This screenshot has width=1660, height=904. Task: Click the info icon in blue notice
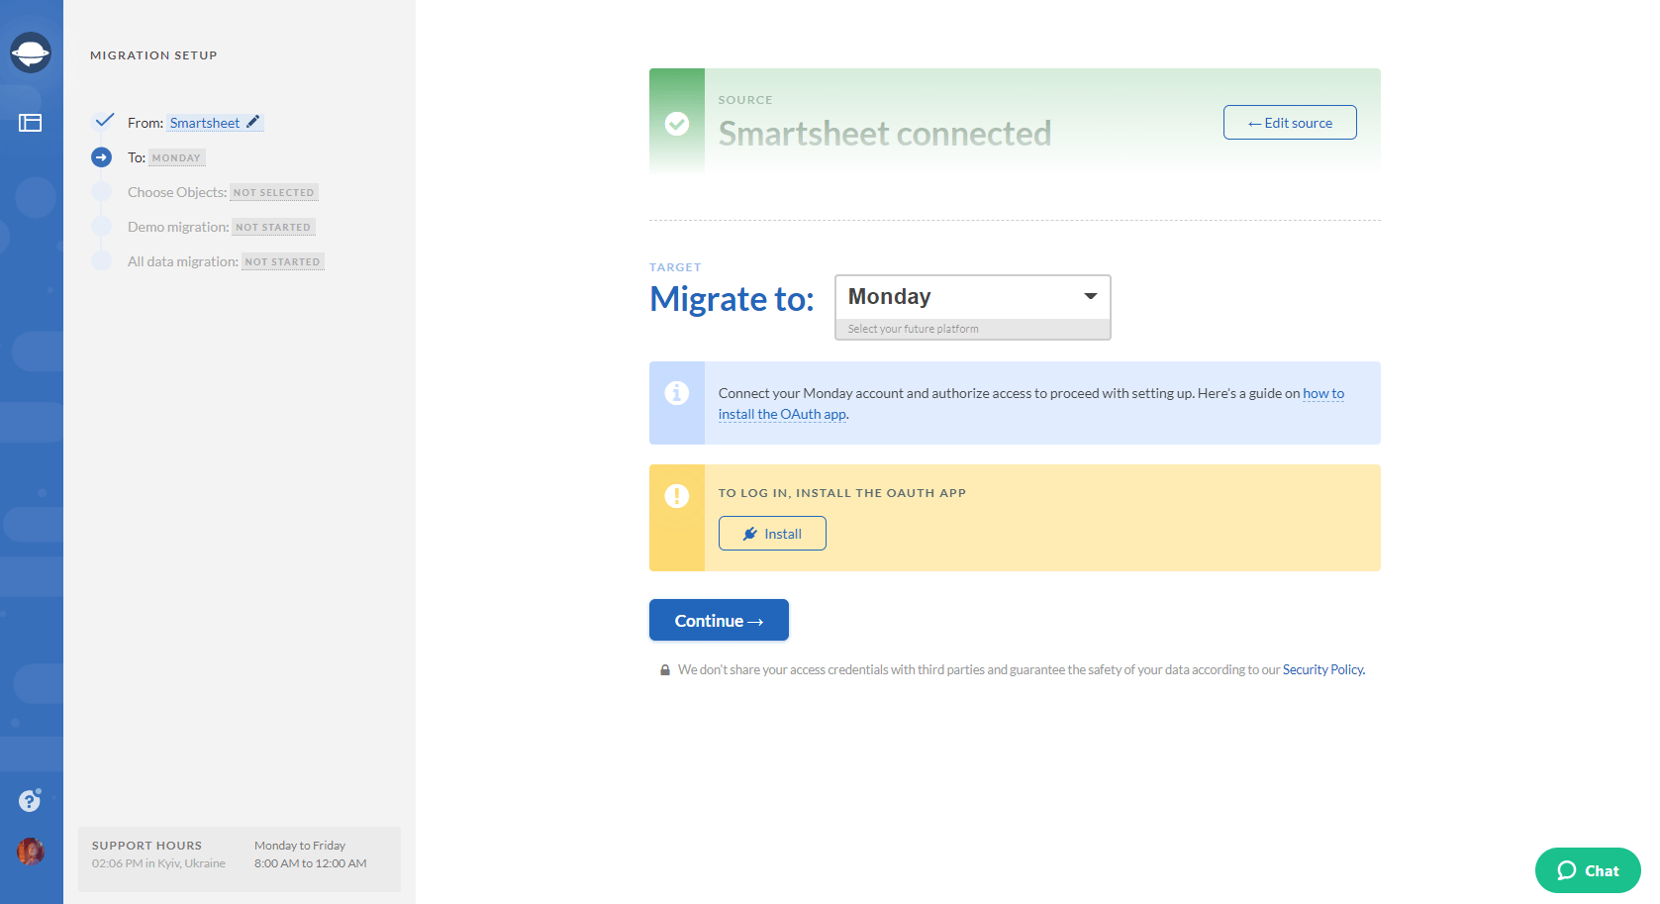click(677, 393)
